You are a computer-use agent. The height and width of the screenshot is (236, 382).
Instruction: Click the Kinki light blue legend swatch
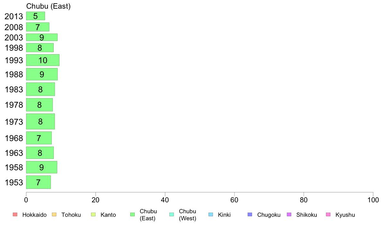pyautogui.click(x=211, y=215)
